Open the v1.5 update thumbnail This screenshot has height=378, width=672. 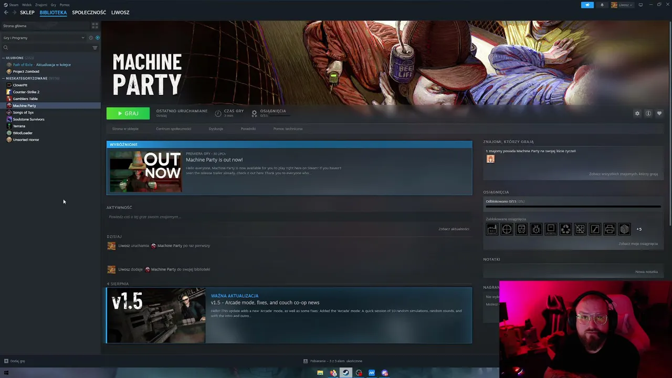(x=156, y=315)
